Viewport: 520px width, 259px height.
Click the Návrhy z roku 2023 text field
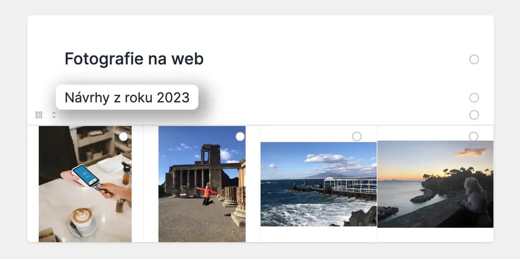[x=127, y=97]
